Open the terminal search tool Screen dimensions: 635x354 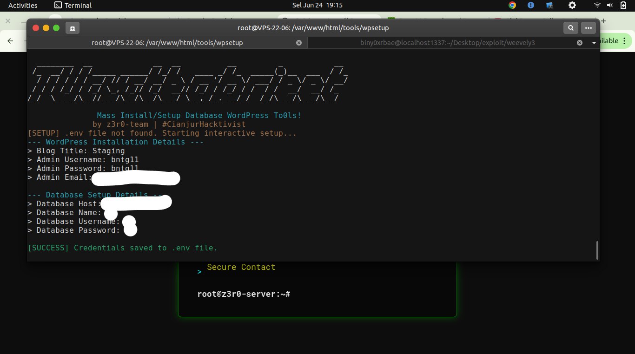coord(571,28)
